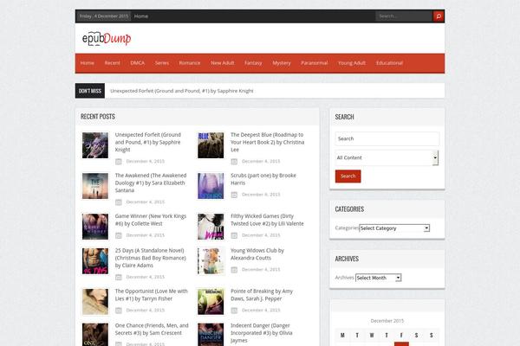This screenshot has height=346, width=520.
Task: Open Indecent Danger by Olivia Jaymes title
Action: 262,333
